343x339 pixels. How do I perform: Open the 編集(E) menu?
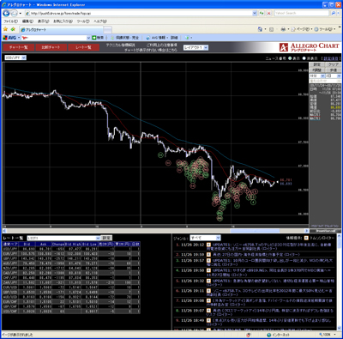[27, 21]
